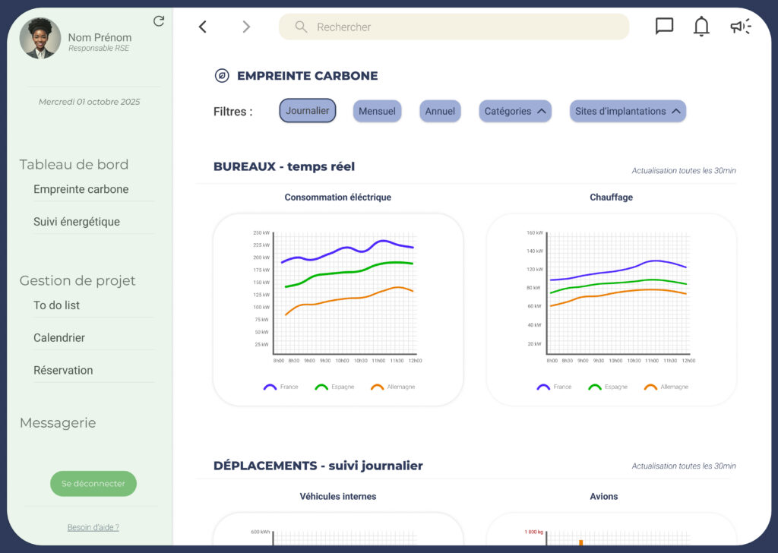Click the megaphone announcements icon

coord(740,27)
